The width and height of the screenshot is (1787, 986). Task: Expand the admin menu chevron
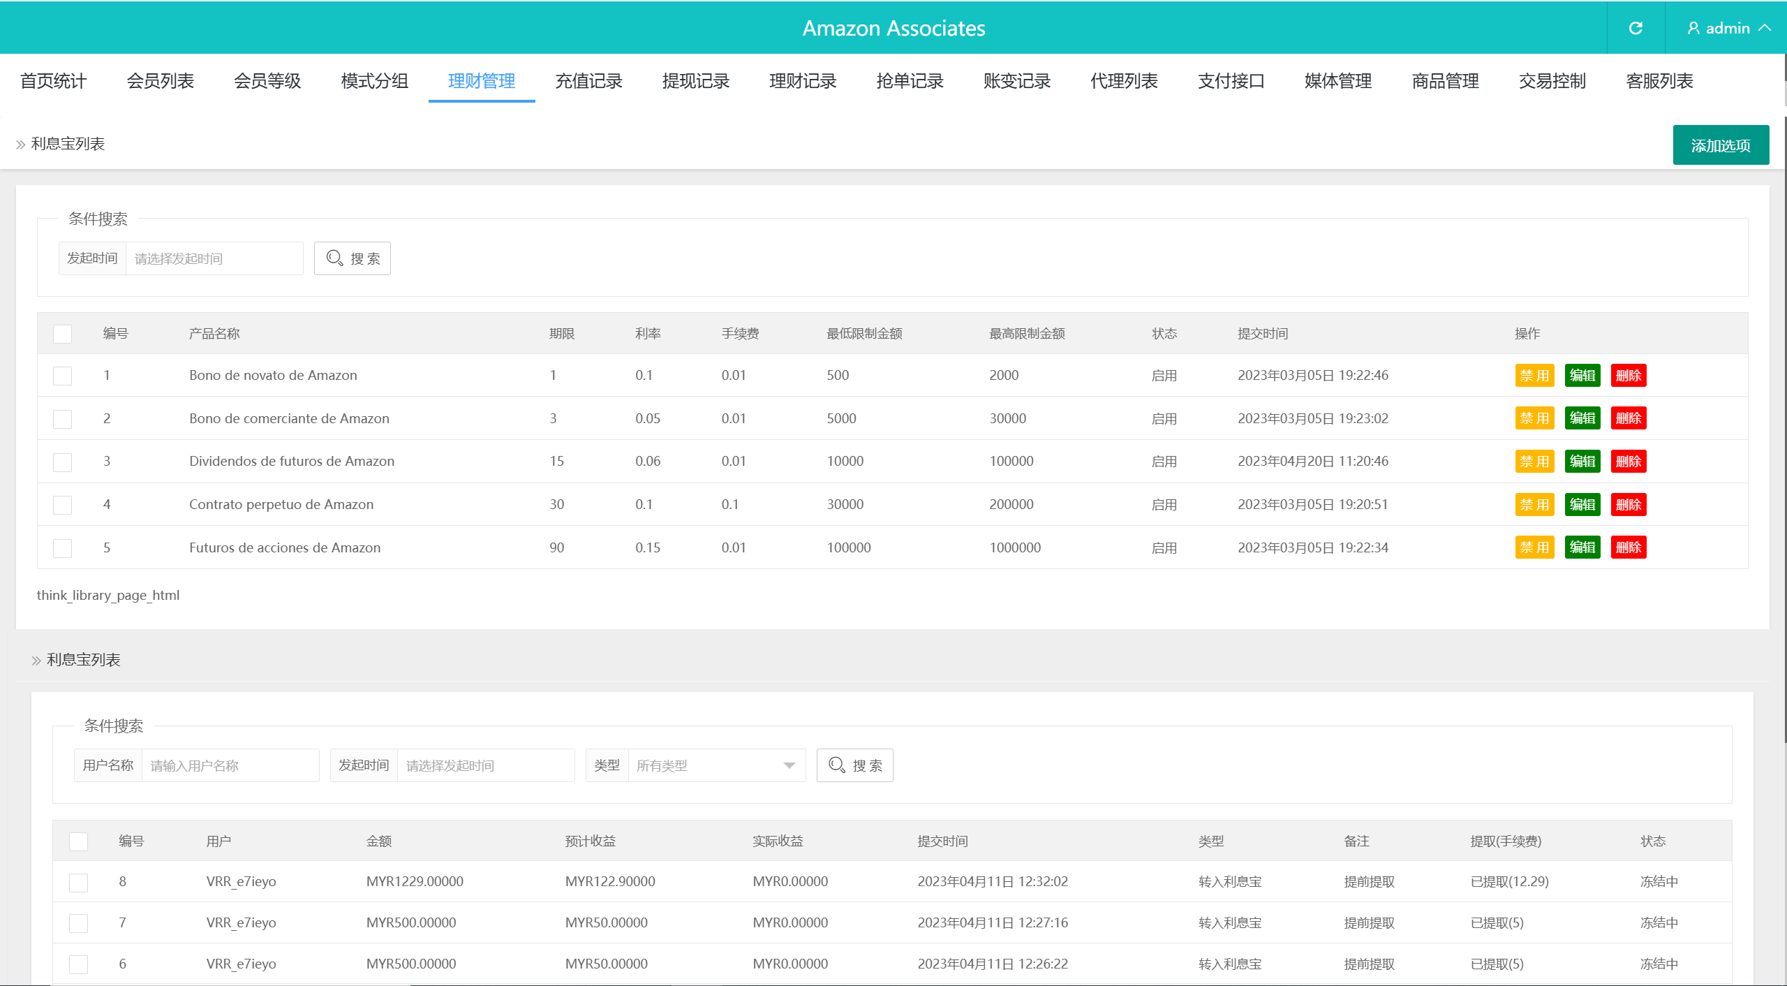[1765, 28]
